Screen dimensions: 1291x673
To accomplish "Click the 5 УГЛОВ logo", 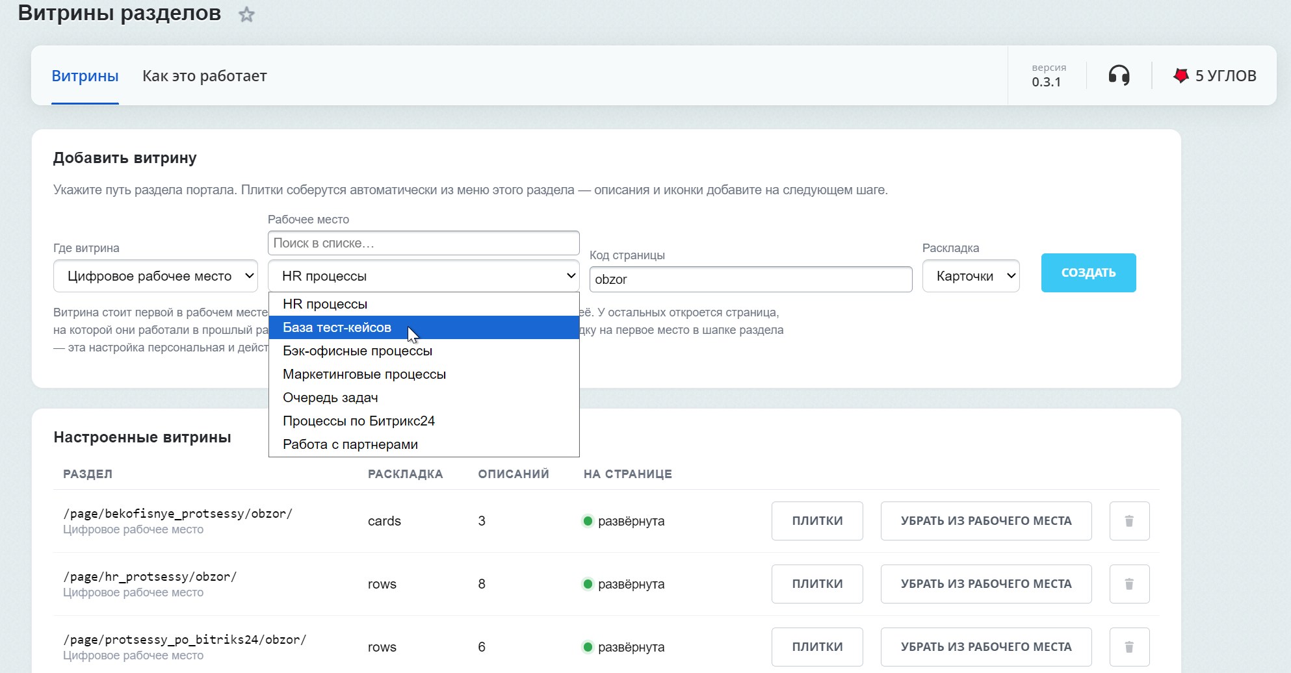I will [x=1214, y=75].
